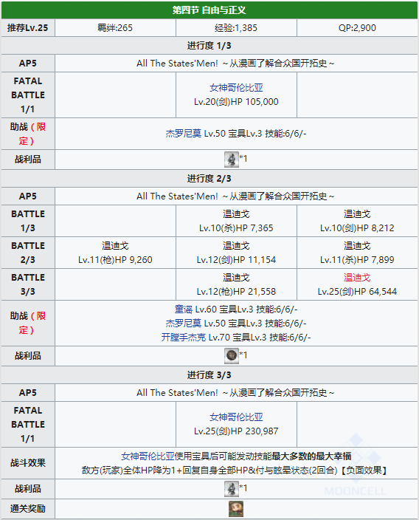The image size is (419, 520).
Task: Click the loot item icon under progress 3/3
Action: pos(231,489)
